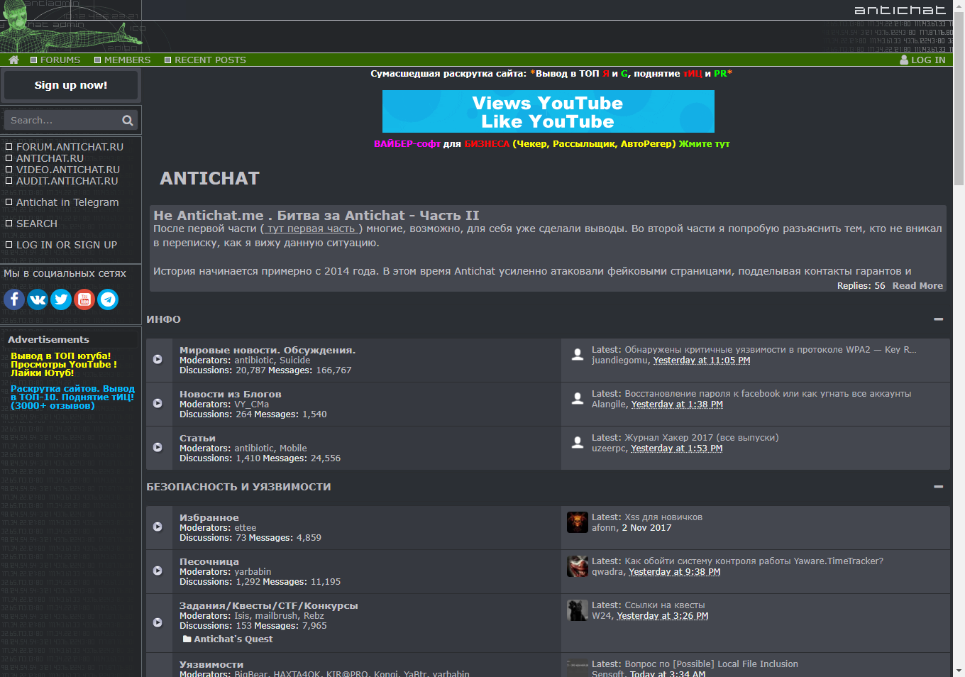View moderator yarbabin under Песочница

tap(253, 572)
